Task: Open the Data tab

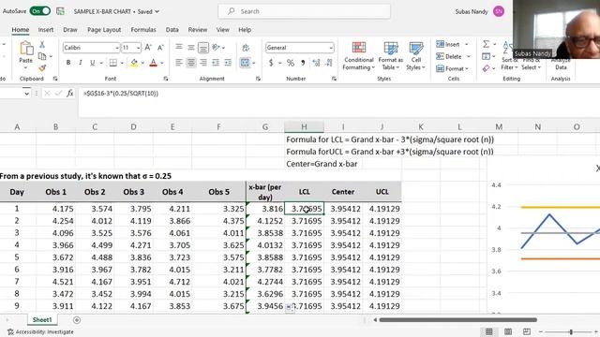Action: [172, 29]
